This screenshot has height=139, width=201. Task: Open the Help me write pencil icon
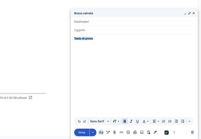108,132
